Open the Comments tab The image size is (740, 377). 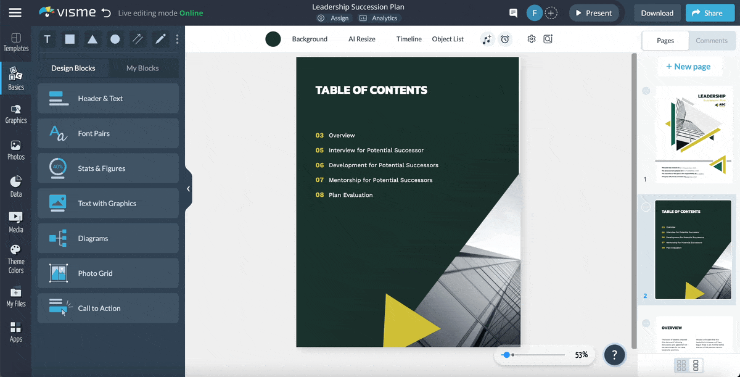click(x=712, y=41)
